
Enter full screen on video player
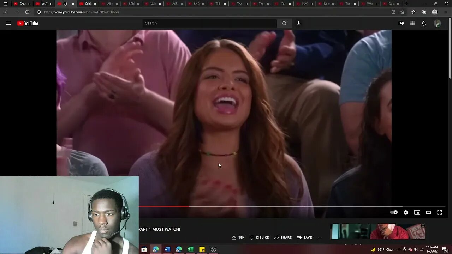click(x=440, y=212)
